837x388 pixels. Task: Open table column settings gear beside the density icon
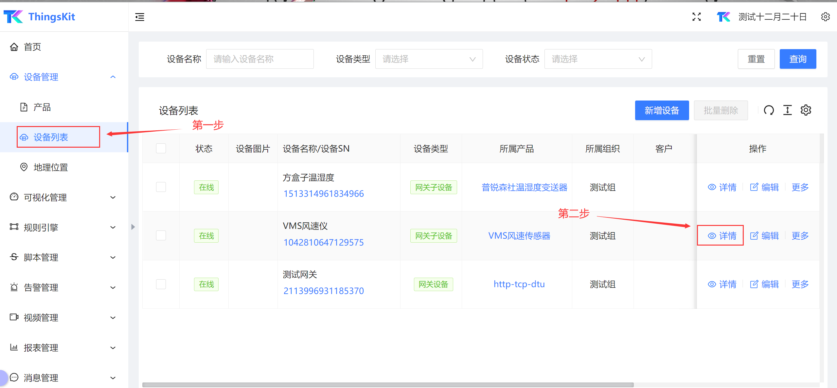click(806, 110)
